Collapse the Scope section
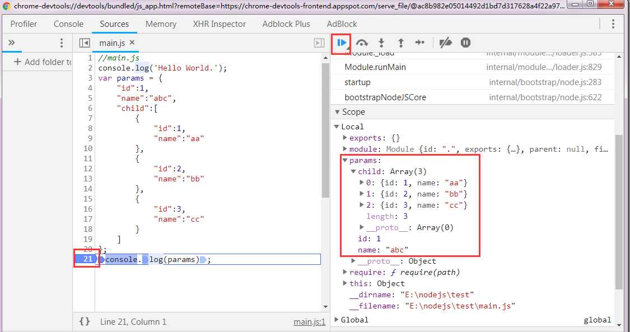This screenshot has width=630, height=332. tap(337, 112)
